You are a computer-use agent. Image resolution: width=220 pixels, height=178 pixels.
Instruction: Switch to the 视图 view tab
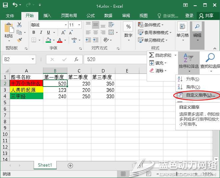(x=143, y=16)
